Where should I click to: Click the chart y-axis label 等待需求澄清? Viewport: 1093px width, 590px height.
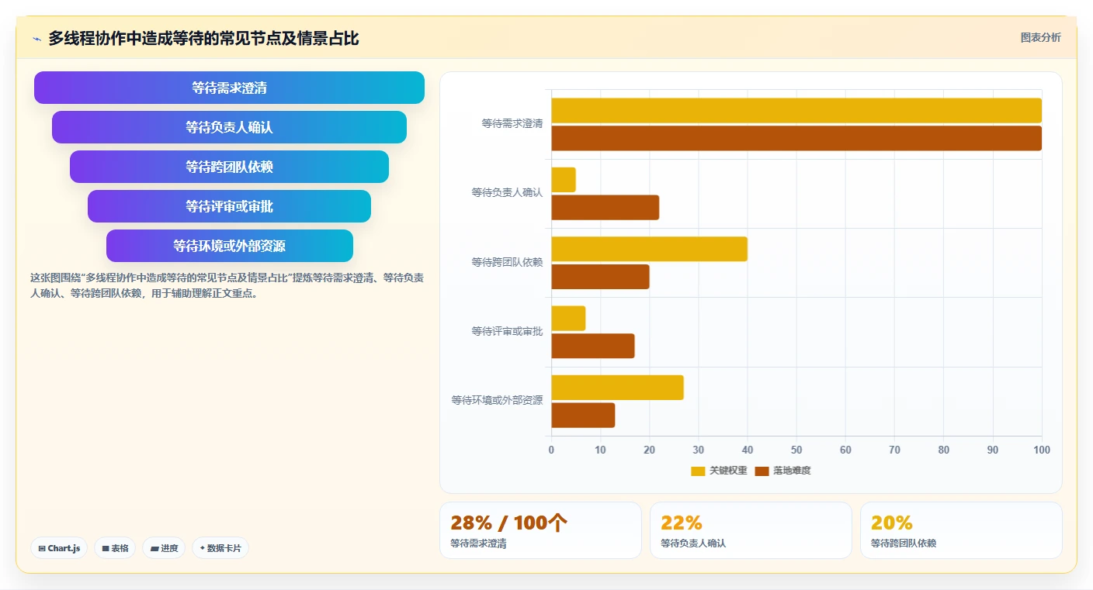(x=512, y=123)
